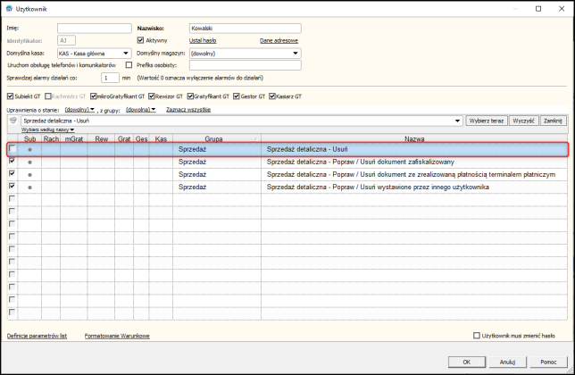Toggle Subiekt GT checkbox
The image size is (575, 375).
tap(11, 96)
